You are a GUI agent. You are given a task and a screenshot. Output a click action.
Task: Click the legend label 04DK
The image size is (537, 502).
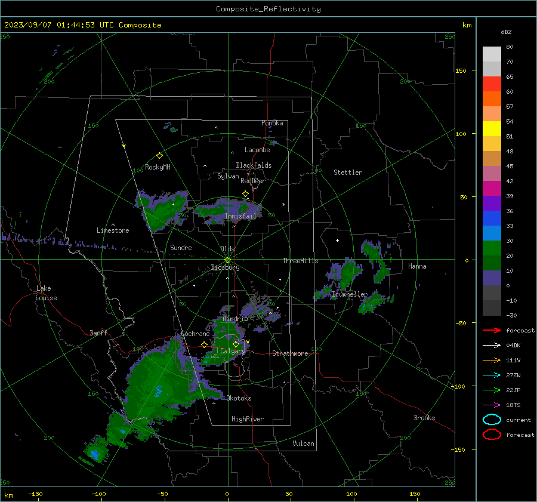pyautogui.click(x=513, y=346)
